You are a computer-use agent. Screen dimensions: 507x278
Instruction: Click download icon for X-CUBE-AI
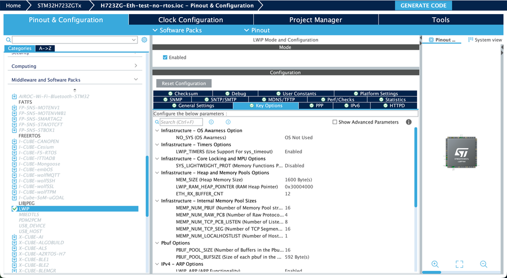[x=14, y=237]
